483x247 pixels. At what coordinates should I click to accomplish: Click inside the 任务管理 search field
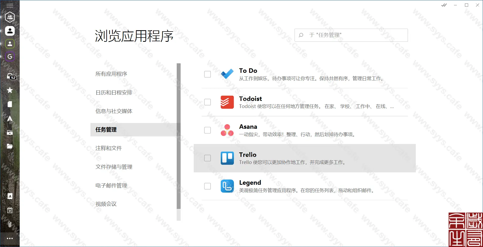(351, 35)
